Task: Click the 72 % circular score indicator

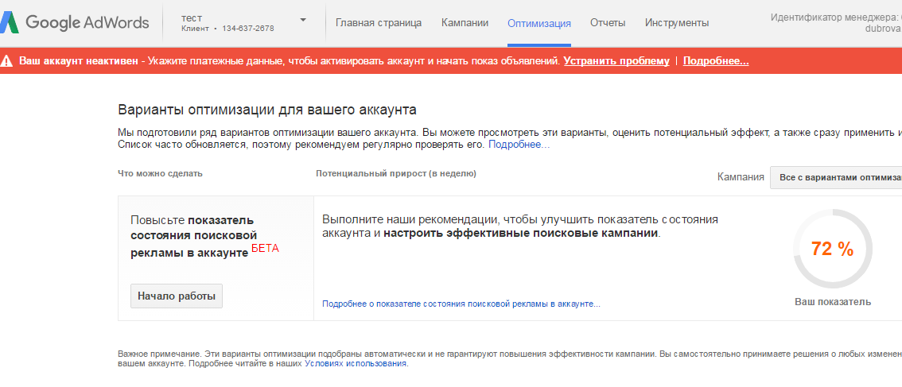Action: click(832, 249)
